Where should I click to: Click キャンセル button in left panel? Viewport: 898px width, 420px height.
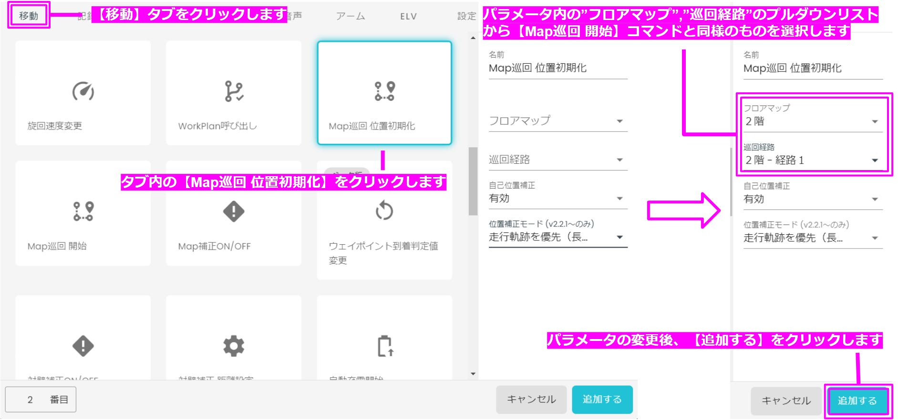coord(531,400)
